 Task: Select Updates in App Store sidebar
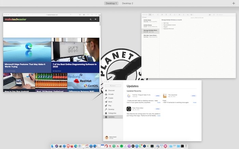click(113, 117)
